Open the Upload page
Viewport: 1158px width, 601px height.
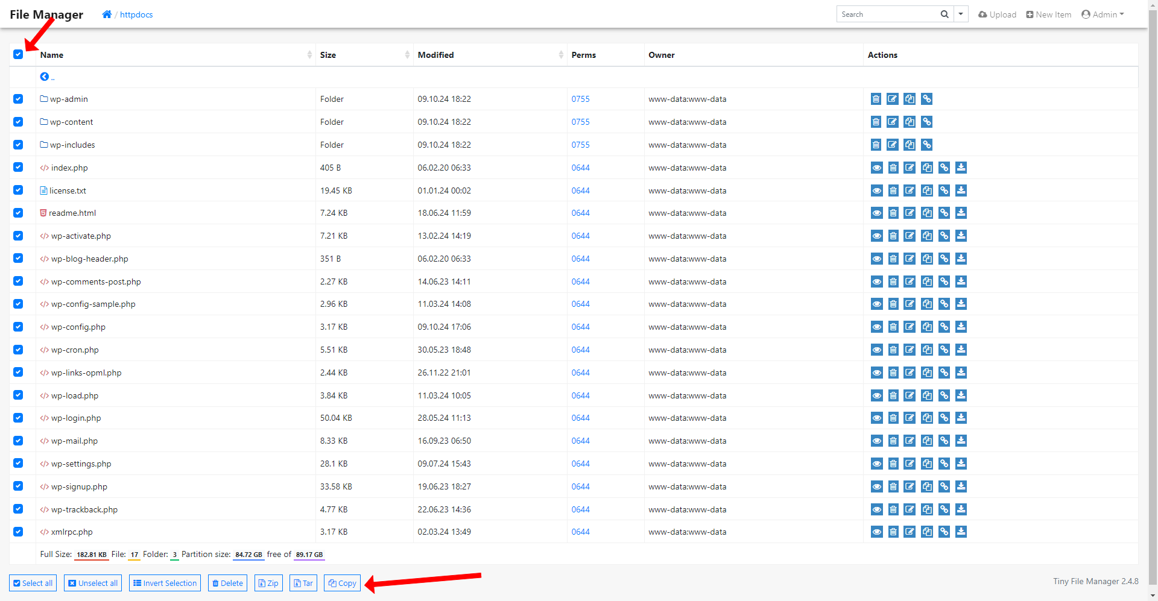[x=997, y=14]
